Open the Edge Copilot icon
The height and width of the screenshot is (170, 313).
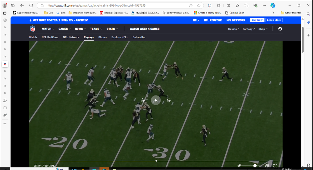click(273, 6)
